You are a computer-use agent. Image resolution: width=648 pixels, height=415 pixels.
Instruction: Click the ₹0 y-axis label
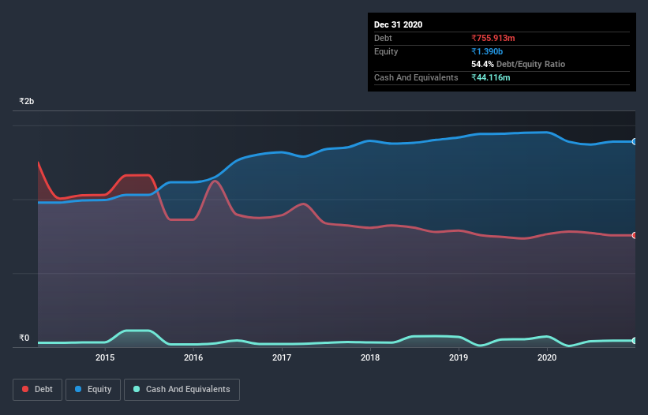click(x=24, y=338)
